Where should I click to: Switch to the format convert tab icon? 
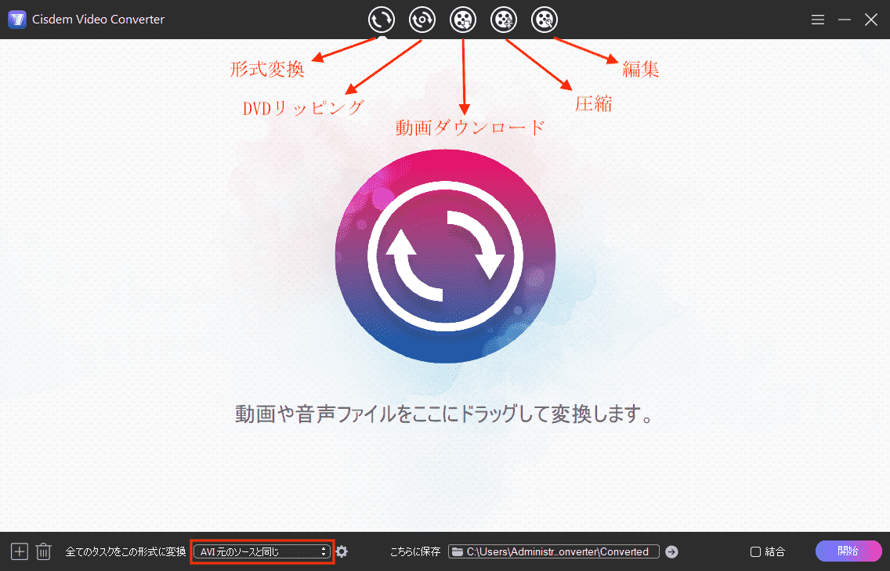[381, 20]
